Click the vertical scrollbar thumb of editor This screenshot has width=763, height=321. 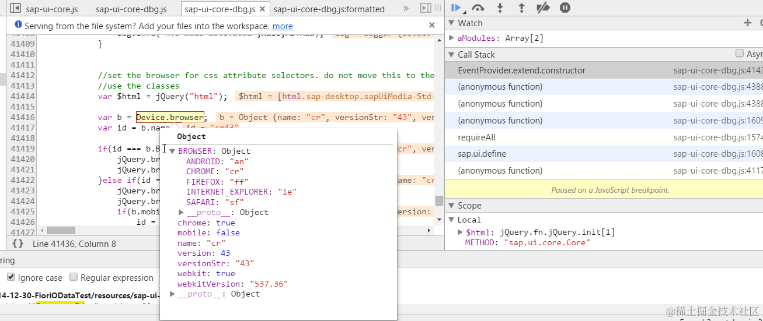pos(439,200)
